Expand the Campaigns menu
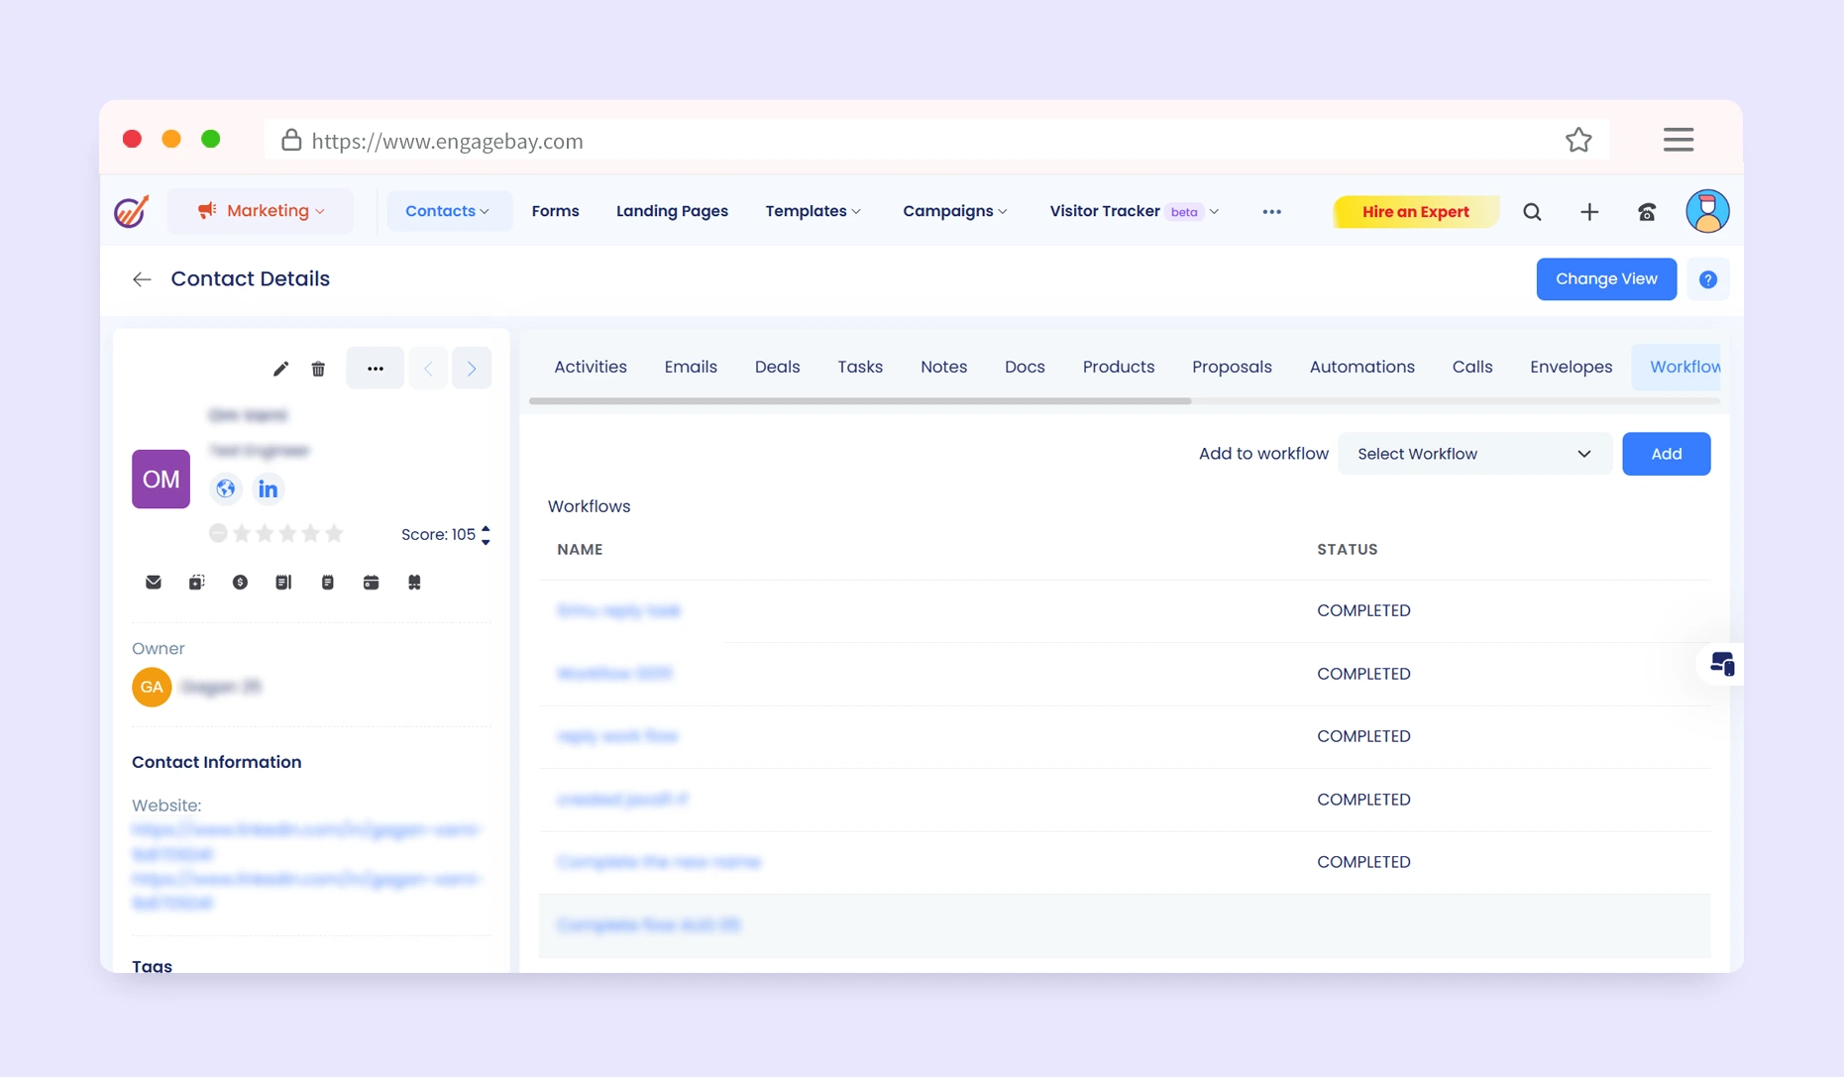 click(x=954, y=211)
